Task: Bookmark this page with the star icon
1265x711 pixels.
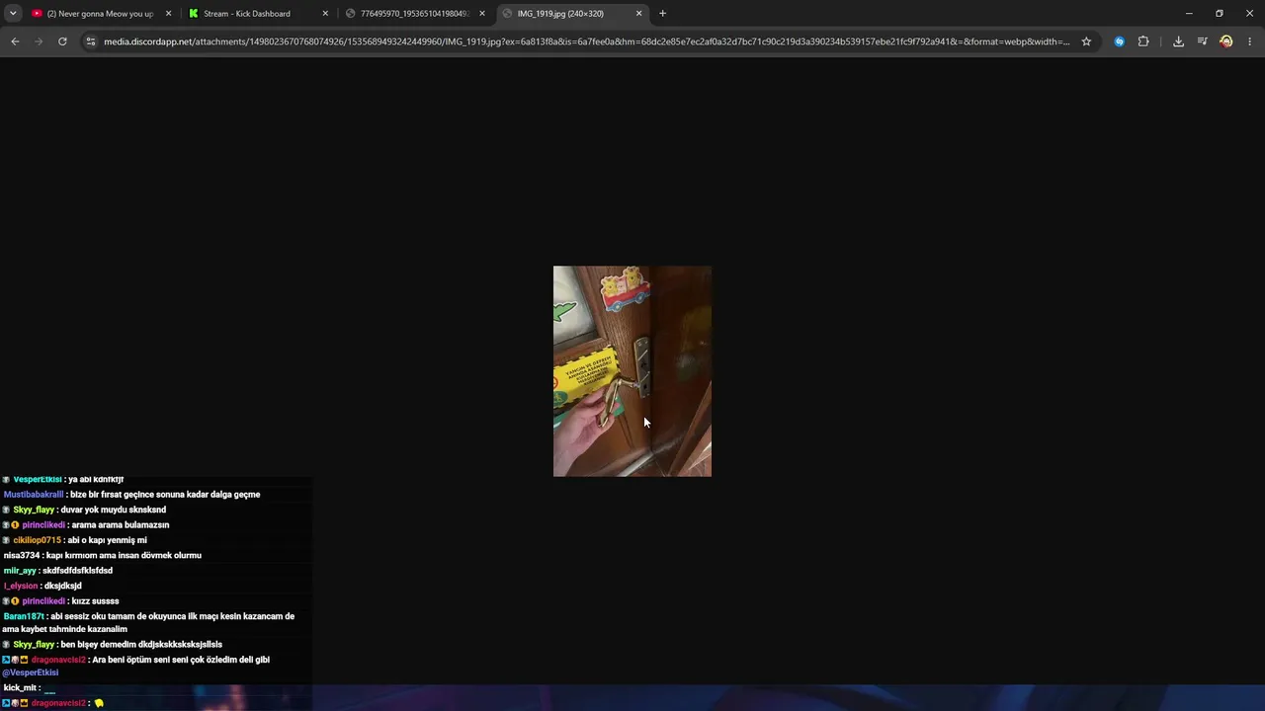Action: pos(1086,41)
